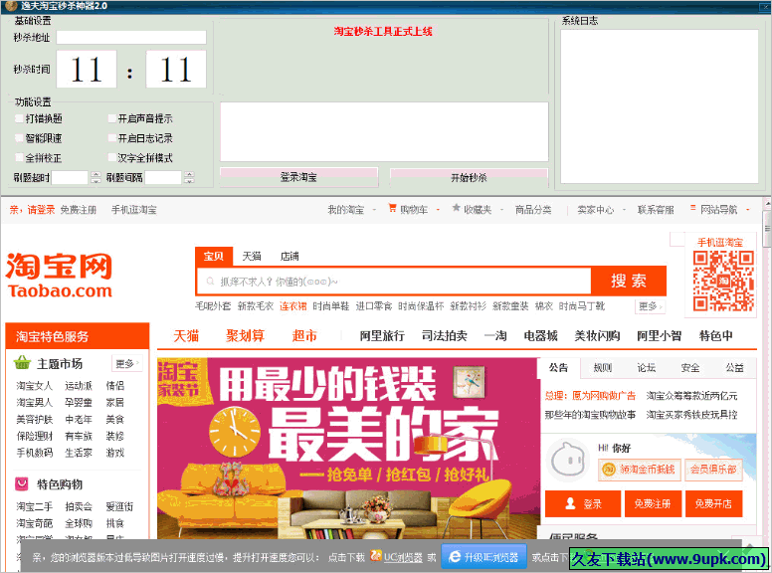Expand 更多 beside search keywords
Viewport: 772px width, 573px height.
pos(651,306)
